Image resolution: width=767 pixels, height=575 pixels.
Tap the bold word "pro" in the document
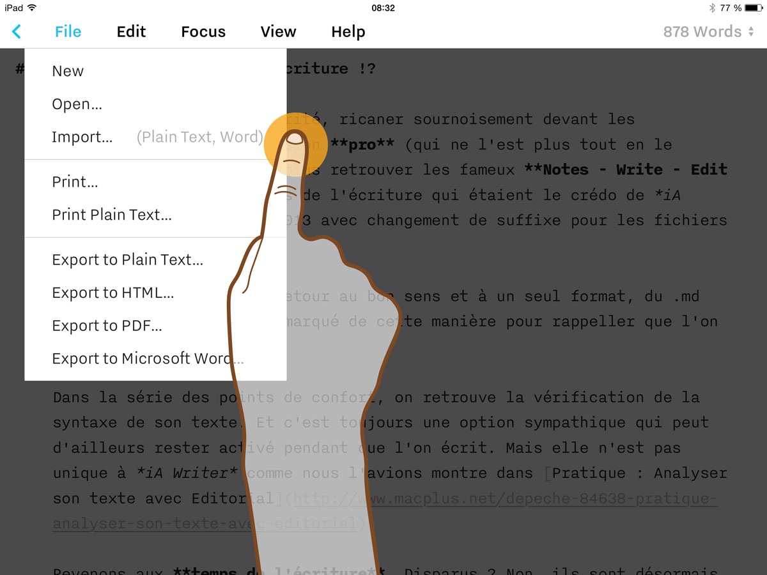(362, 144)
